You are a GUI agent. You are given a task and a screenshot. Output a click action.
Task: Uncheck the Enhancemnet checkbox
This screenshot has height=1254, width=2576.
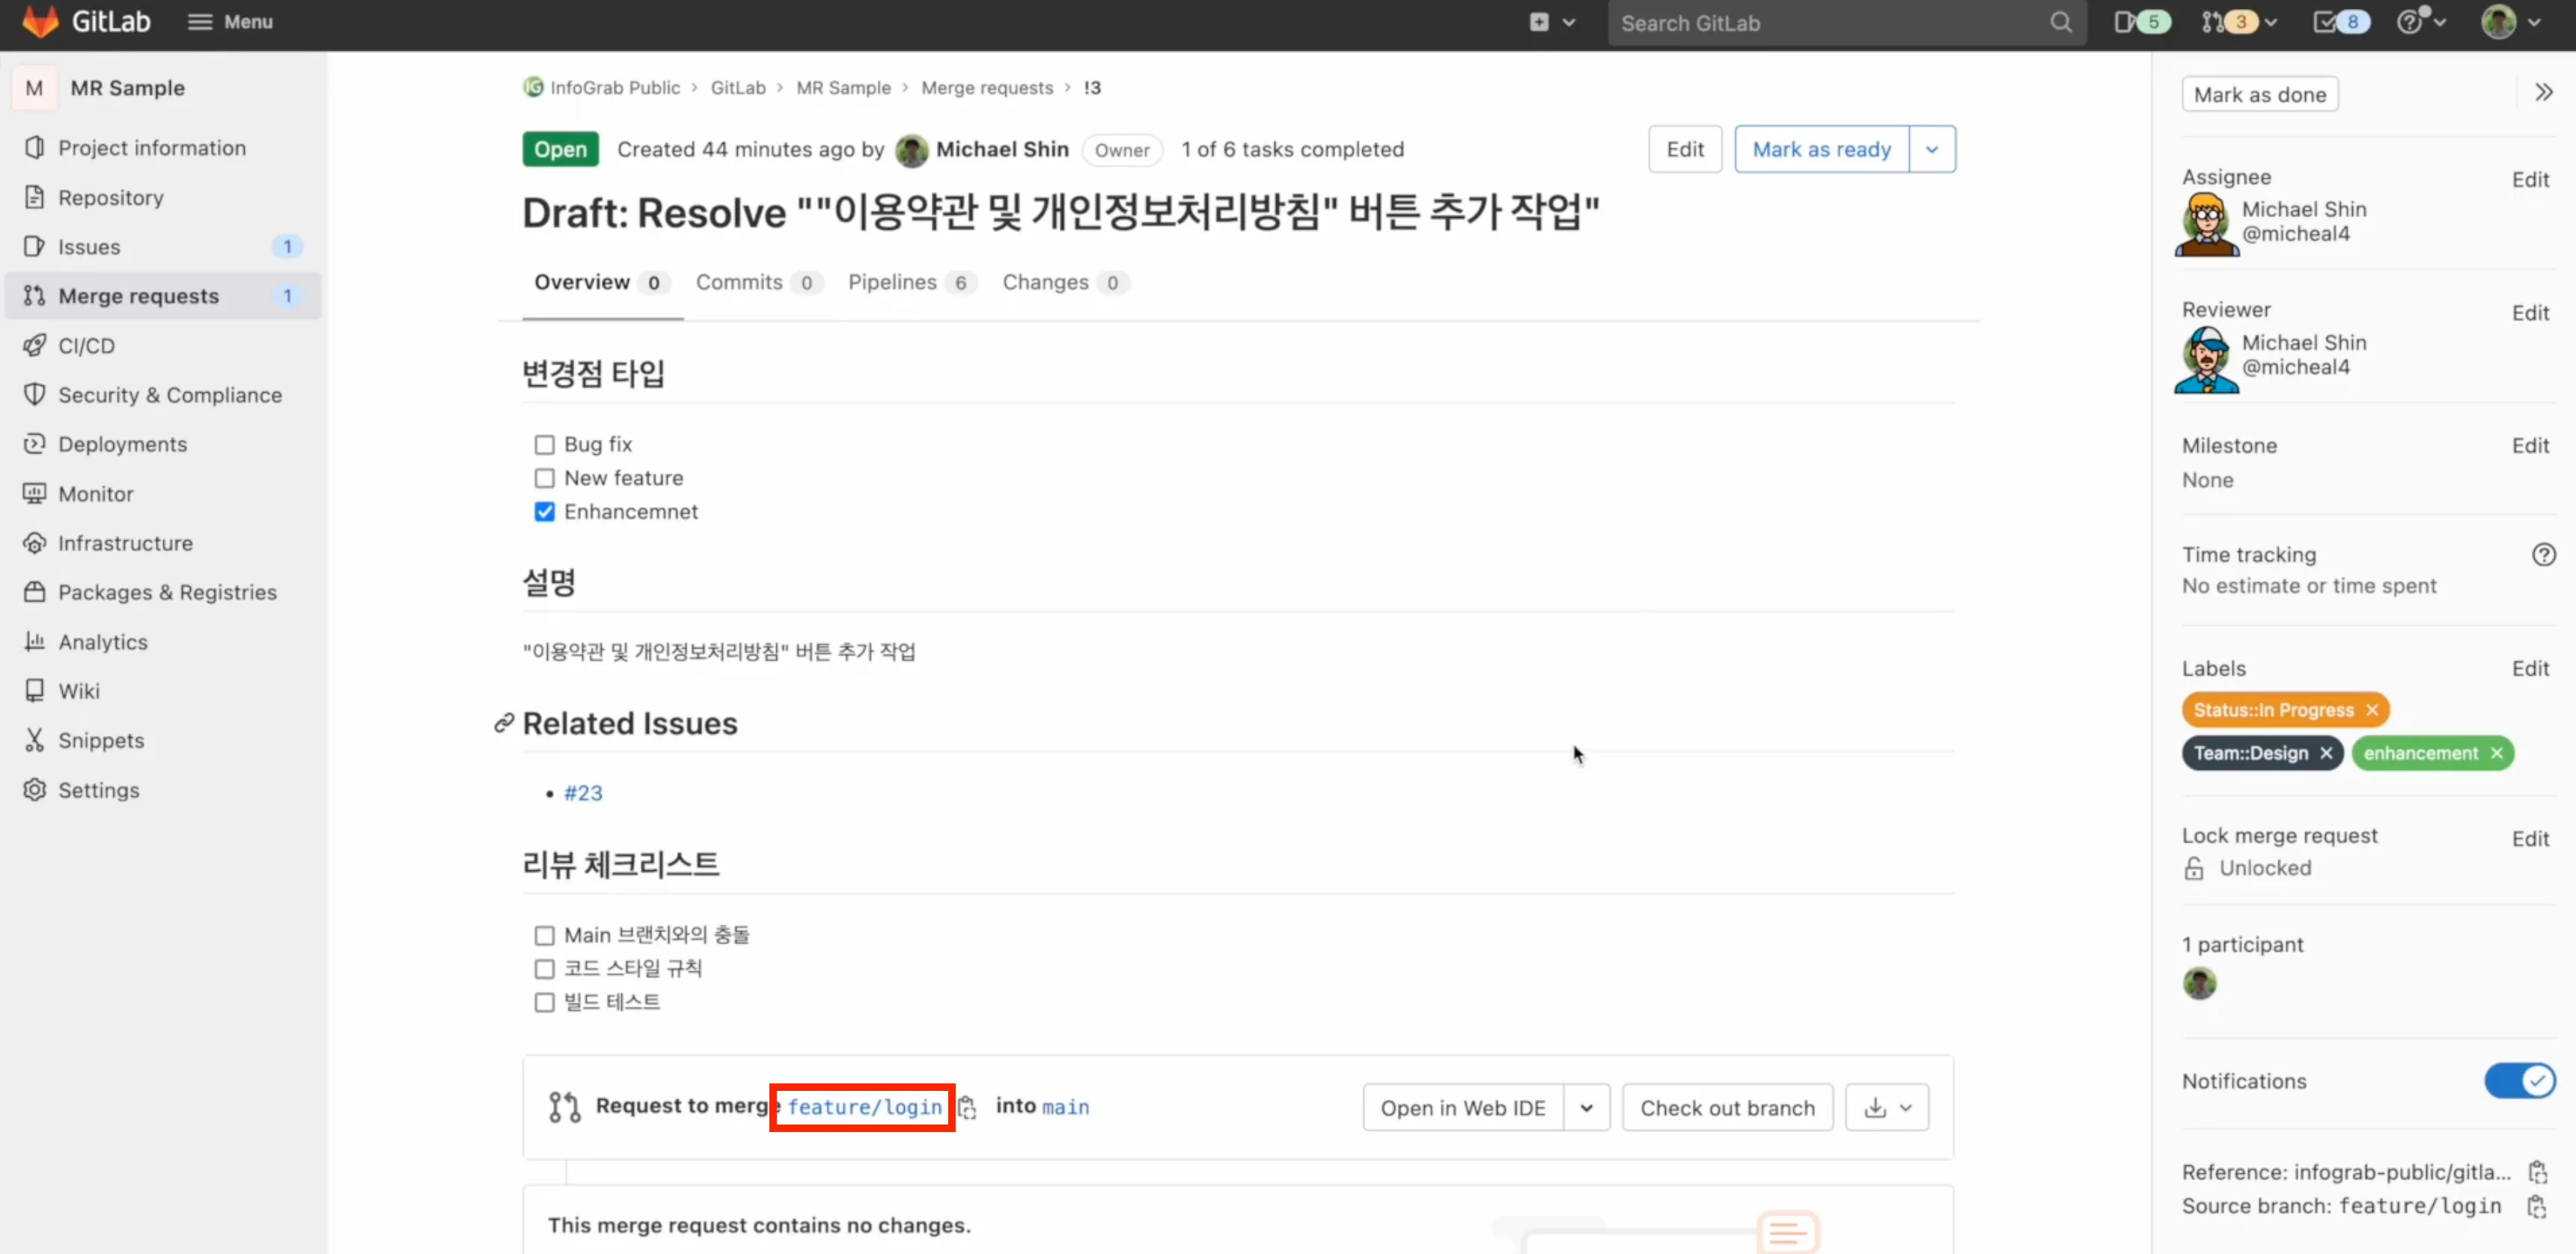(544, 511)
